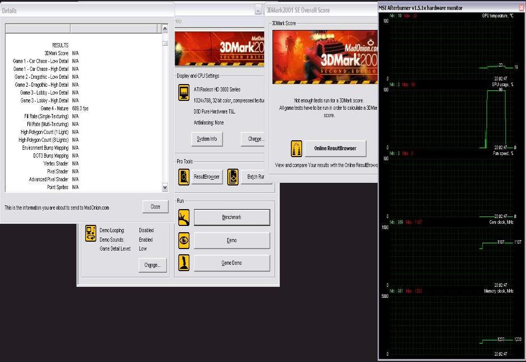
Task: Click the Antialiasing: None text
Action: click(209, 122)
